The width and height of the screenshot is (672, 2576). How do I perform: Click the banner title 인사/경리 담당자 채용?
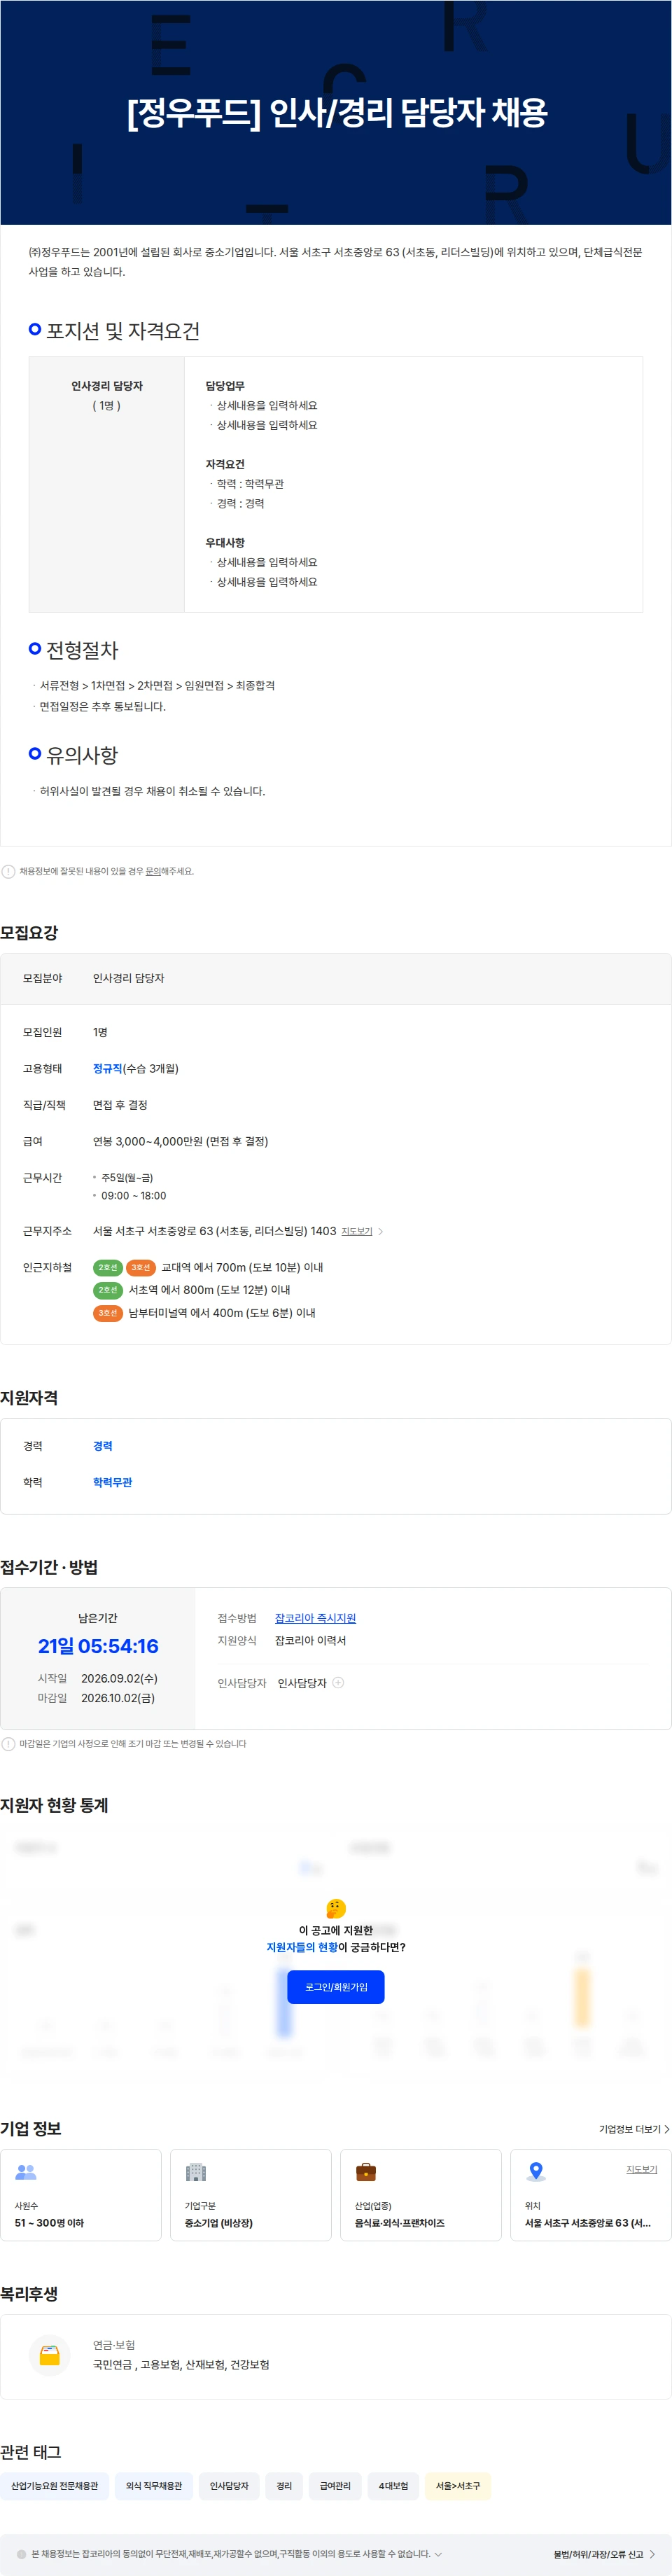(x=408, y=111)
